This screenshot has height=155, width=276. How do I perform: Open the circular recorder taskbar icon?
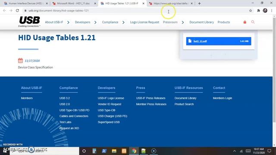pyautogui.click(x=154, y=151)
